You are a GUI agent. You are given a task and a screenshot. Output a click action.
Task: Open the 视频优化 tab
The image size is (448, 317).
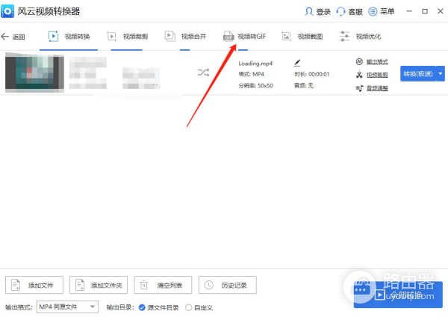click(x=360, y=36)
